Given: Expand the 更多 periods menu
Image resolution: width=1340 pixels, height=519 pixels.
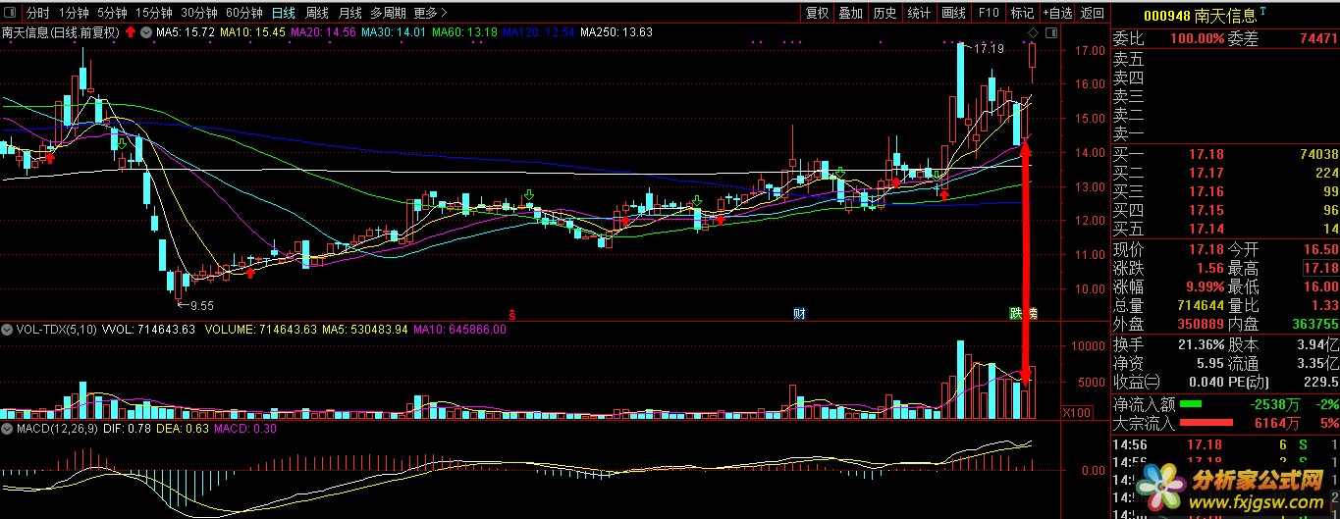Looking at the screenshot, I should coord(431,13).
